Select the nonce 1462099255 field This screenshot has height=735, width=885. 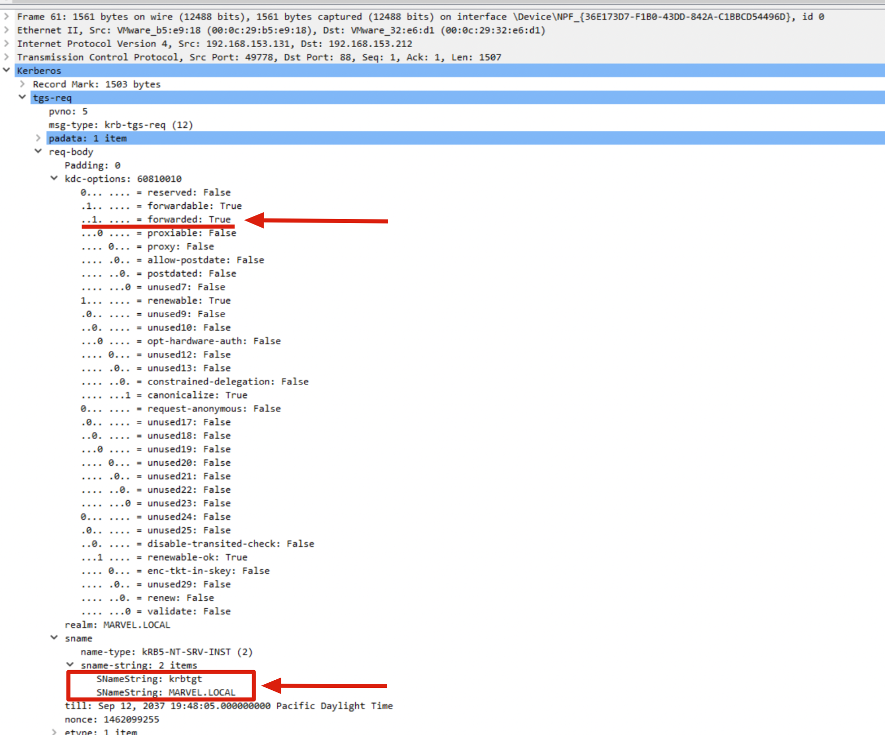[112, 719]
